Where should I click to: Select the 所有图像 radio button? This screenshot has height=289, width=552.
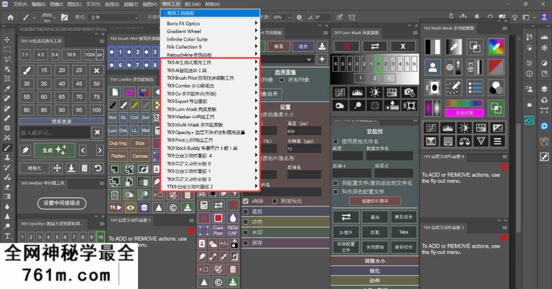tap(282, 80)
